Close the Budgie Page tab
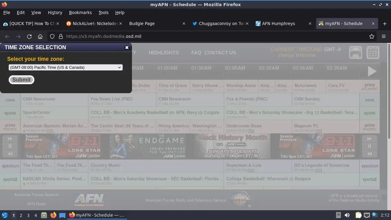391x220 pixels. 184,24
